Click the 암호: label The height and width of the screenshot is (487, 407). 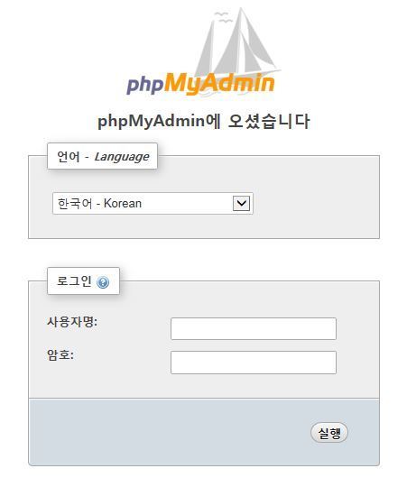tap(60, 354)
